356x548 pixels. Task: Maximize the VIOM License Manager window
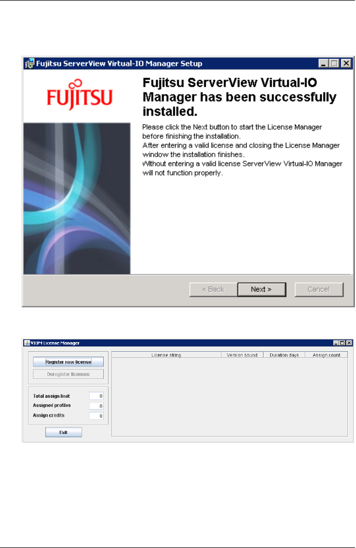[x=342, y=343]
